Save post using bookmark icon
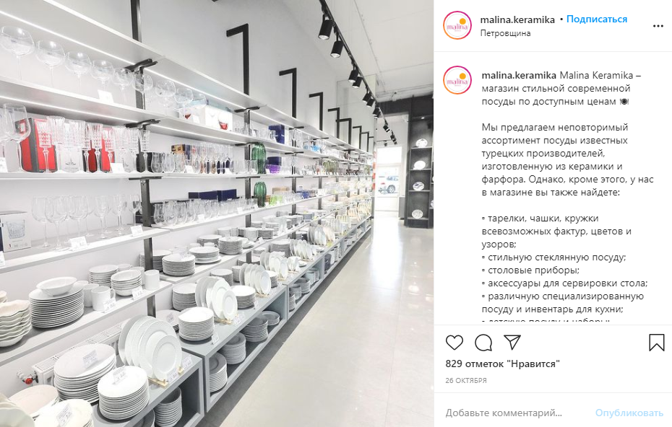 (x=657, y=343)
